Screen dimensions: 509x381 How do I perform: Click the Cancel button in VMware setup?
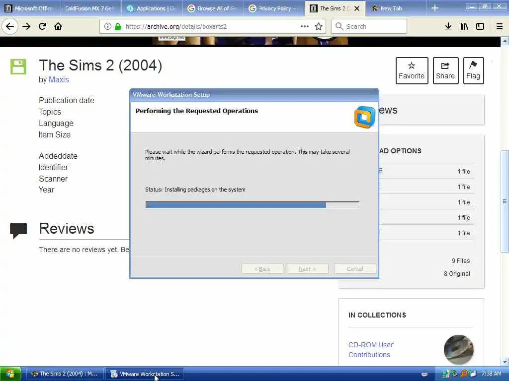click(355, 269)
